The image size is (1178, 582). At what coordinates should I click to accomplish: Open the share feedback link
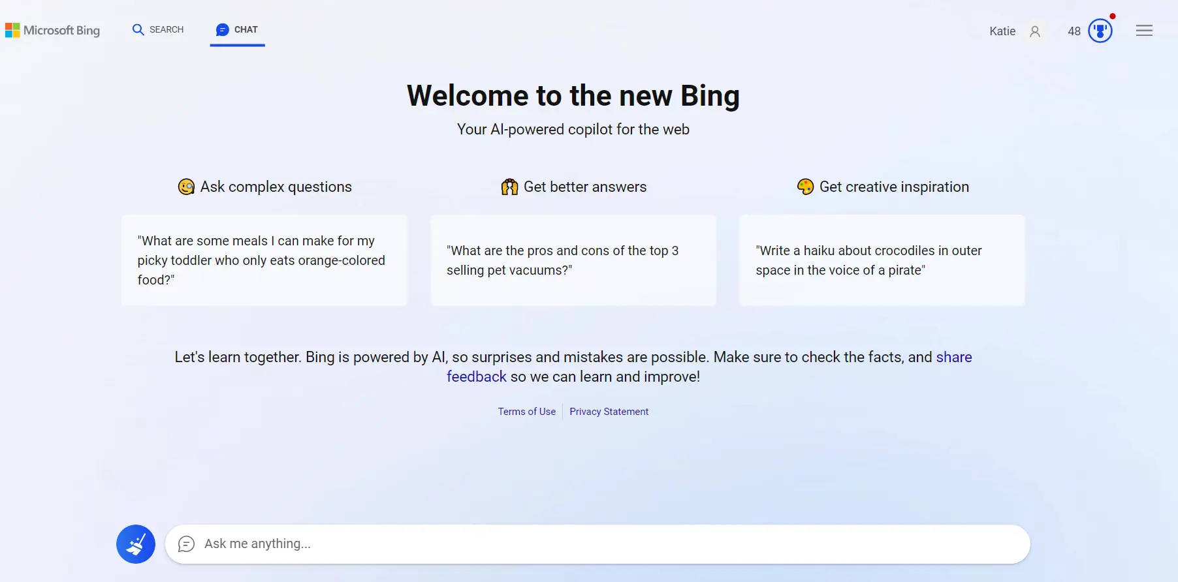click(954, 357)
